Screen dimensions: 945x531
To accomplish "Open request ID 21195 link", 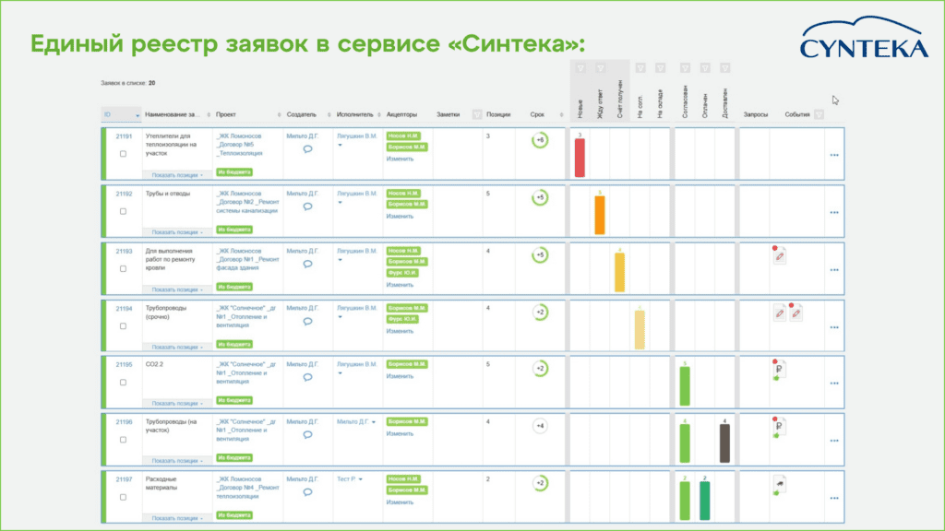I will click(124, 365).
